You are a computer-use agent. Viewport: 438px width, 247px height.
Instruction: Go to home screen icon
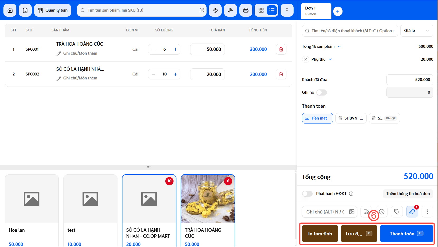(10, 10)
